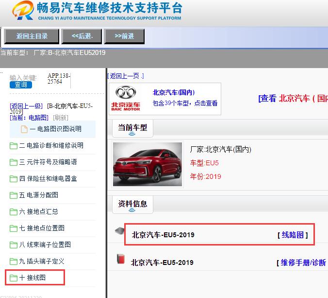Screen dimensions: 328x298
Task: Click 返回上一页 link in main panel
Action: tap(126, 76)
